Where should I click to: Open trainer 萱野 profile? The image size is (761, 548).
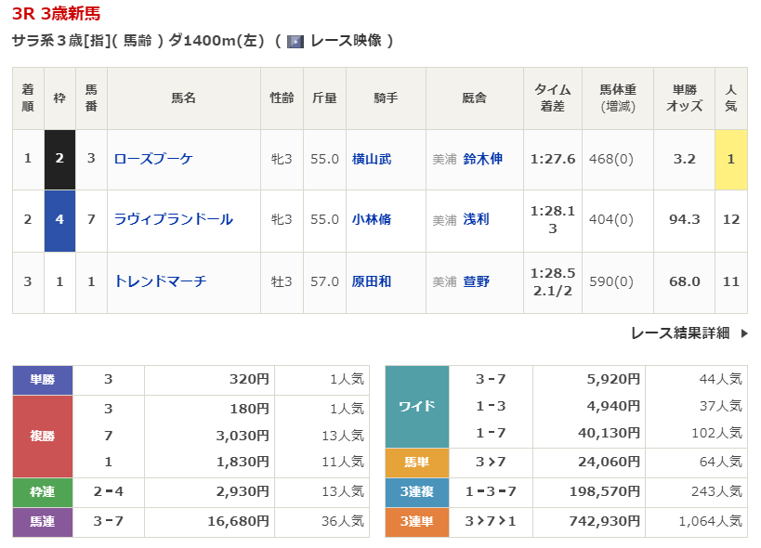[x=476, y=281]
